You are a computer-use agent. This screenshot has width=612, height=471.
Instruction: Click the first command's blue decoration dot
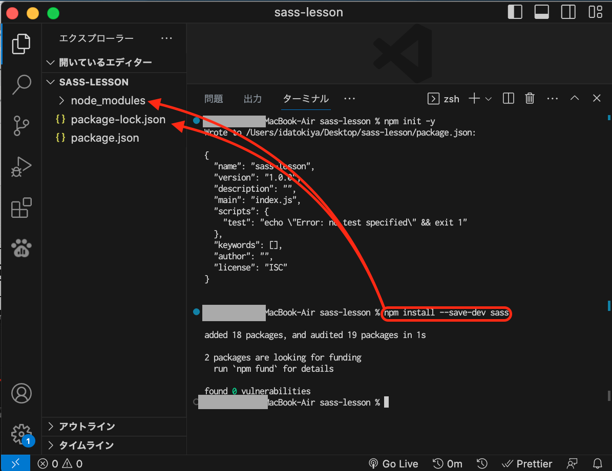196,121
